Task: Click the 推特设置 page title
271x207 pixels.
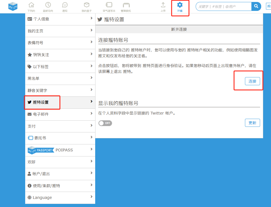Action: [x=114, y=20]
